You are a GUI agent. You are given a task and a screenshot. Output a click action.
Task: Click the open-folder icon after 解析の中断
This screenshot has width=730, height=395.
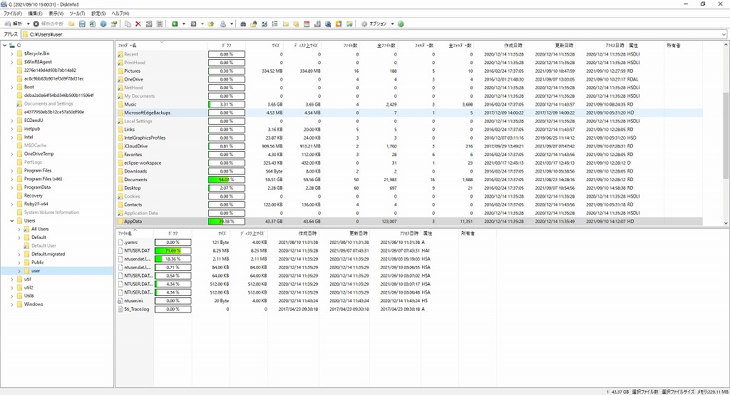tap(71, 24)
